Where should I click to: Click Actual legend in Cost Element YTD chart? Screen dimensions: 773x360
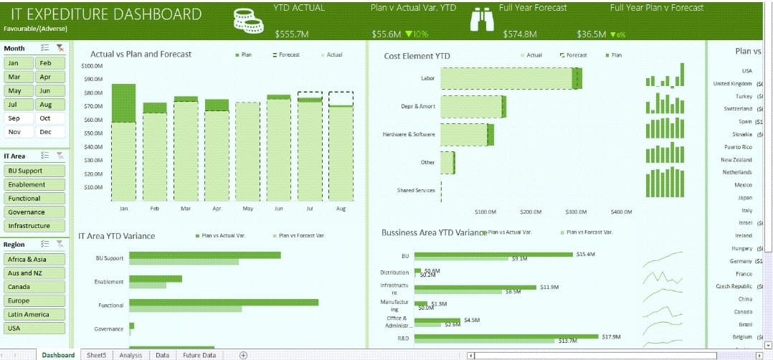[531, 55]
